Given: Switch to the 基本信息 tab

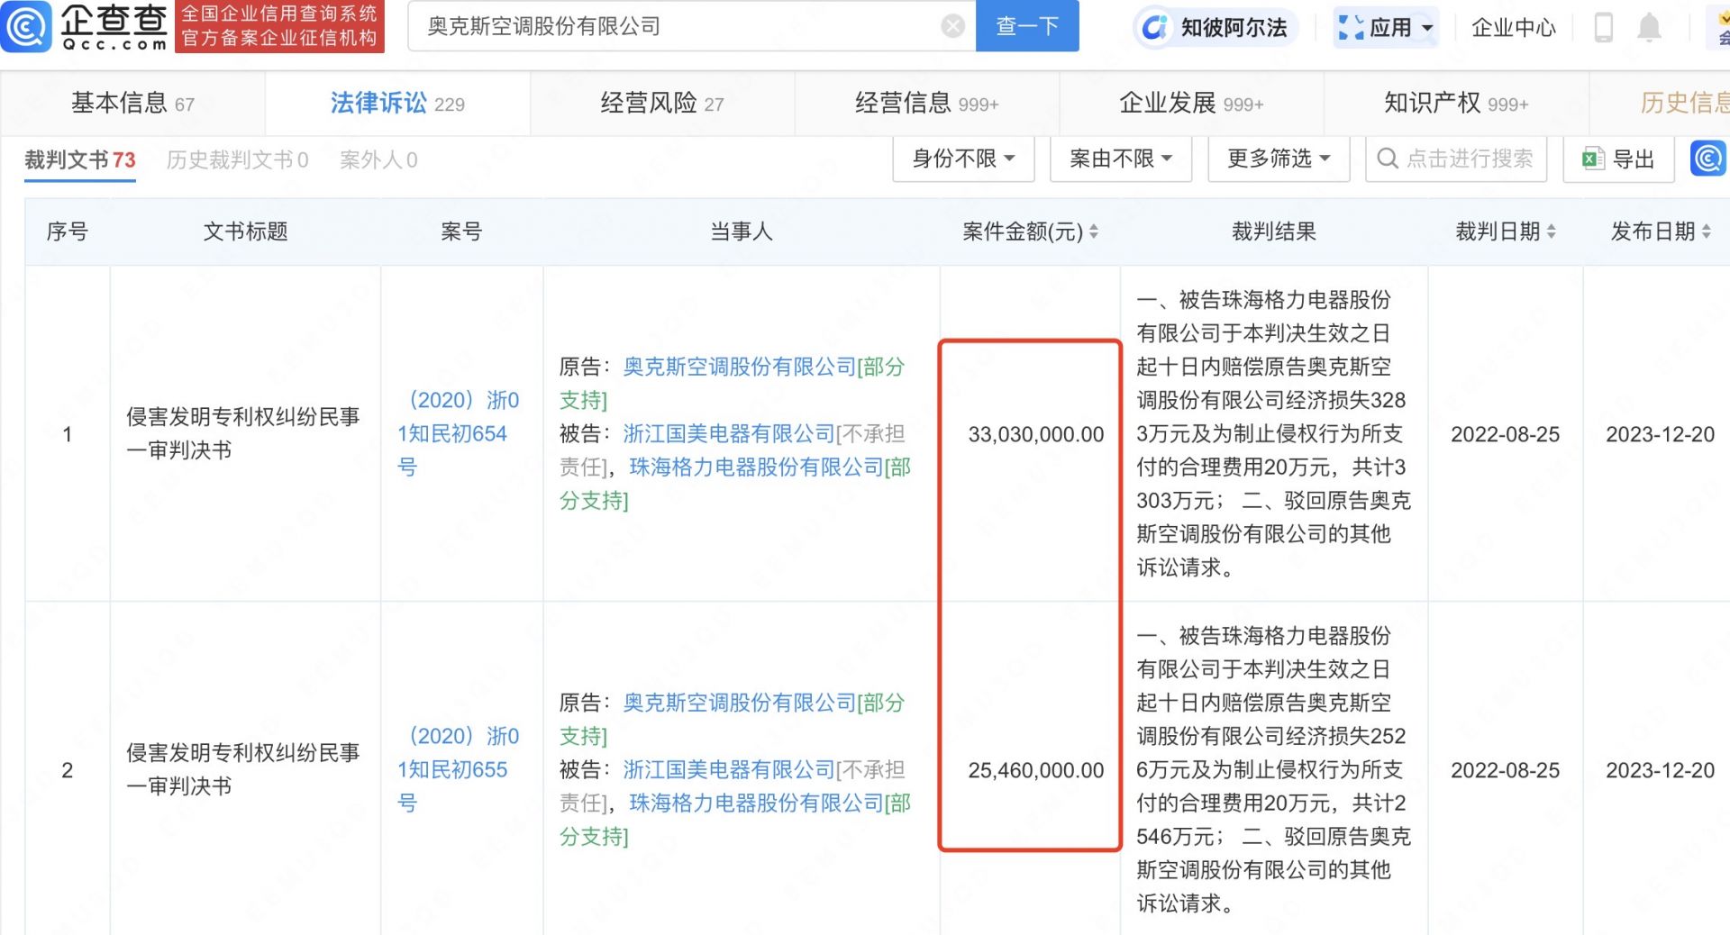Looking at the screenshot, I should [132, 104].
